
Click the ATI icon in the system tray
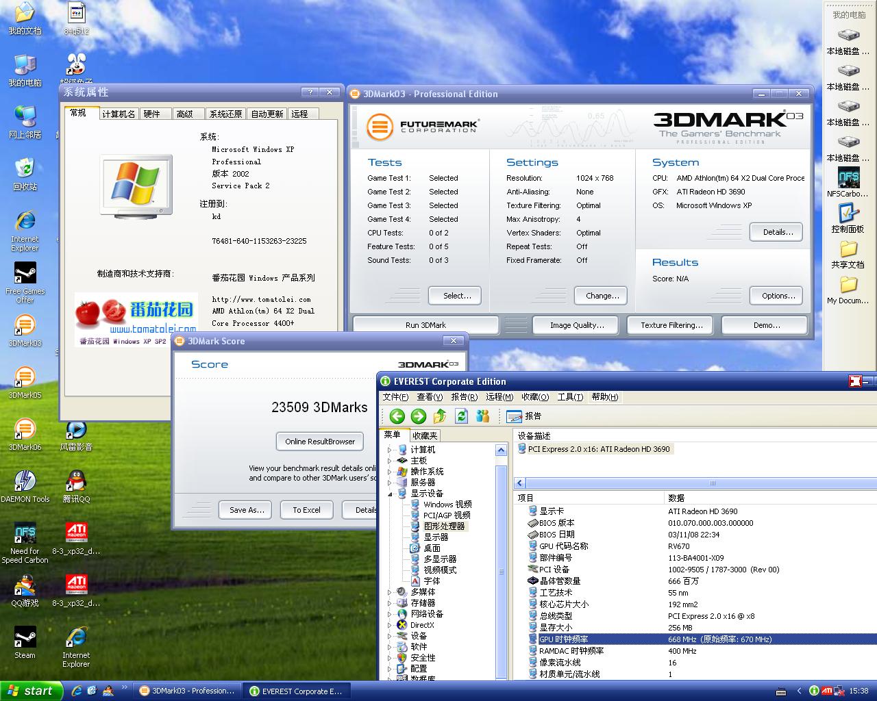(827, 691)
